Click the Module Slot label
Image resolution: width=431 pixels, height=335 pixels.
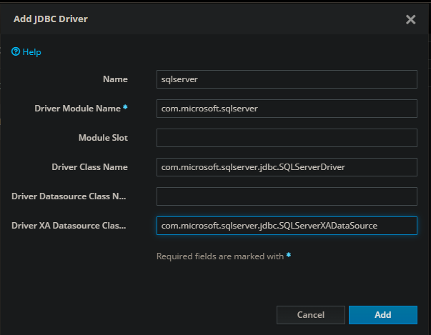click(103, 138)
